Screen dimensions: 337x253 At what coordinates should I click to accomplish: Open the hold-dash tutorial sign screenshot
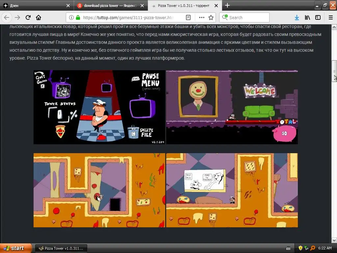pyautogui.click(x=232, y=190)
